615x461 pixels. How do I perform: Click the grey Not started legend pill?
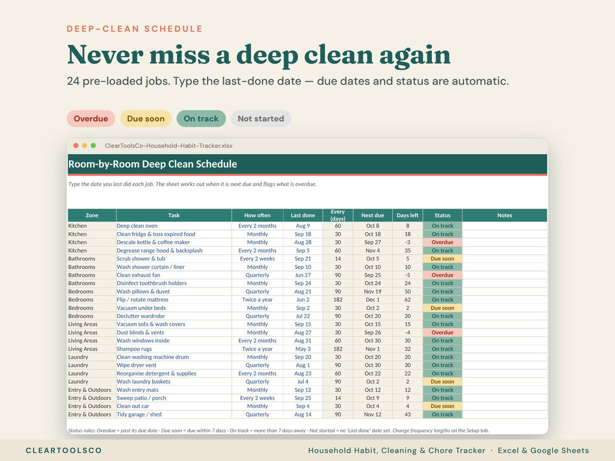261,118
